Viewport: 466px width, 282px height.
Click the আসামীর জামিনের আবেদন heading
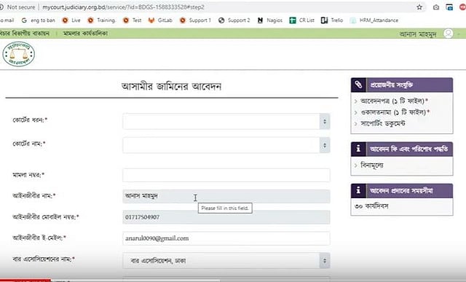point(172,86)
